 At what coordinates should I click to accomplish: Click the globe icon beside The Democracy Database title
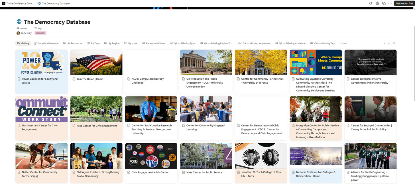click(x=19, y=22)
